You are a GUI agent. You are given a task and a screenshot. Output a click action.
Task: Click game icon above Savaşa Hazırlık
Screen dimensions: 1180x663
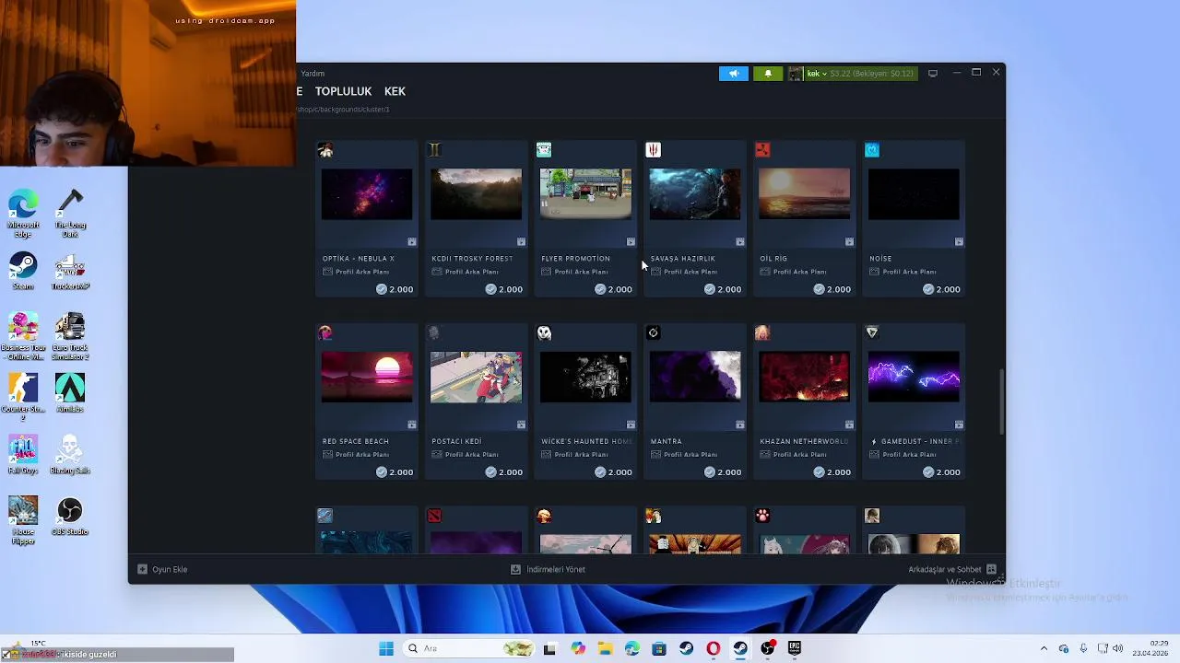(654, 150)
